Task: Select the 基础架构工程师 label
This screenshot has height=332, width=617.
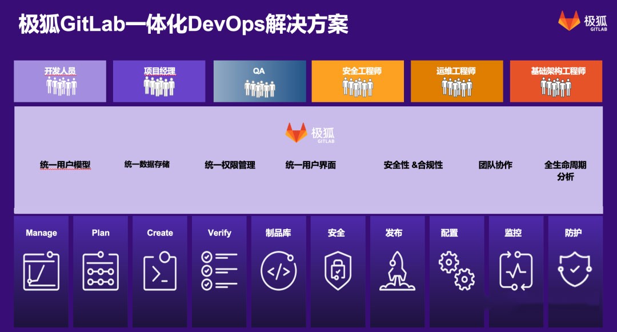Action: [x=558, y=71]
